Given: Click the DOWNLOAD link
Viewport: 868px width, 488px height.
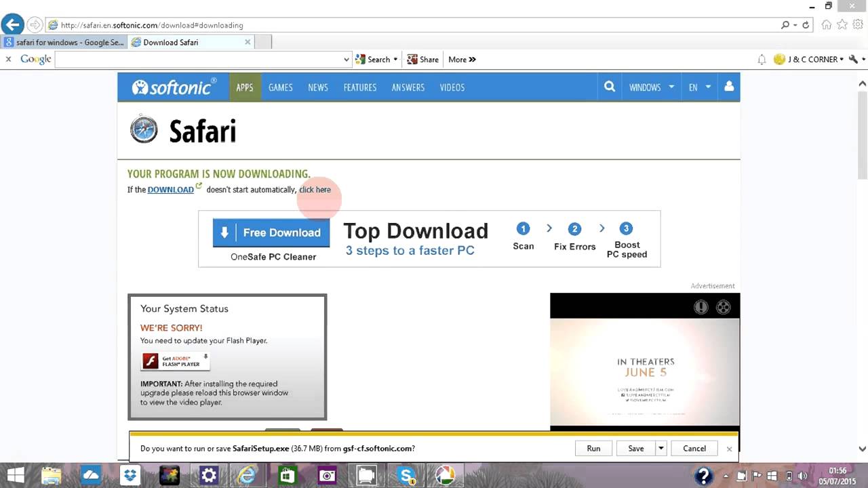Looking at the screenshot, I should (x=171, y=190).
